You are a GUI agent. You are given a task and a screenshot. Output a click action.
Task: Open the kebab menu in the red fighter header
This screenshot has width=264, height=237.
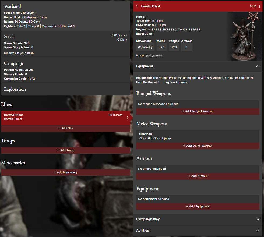(x=259, y=6)
